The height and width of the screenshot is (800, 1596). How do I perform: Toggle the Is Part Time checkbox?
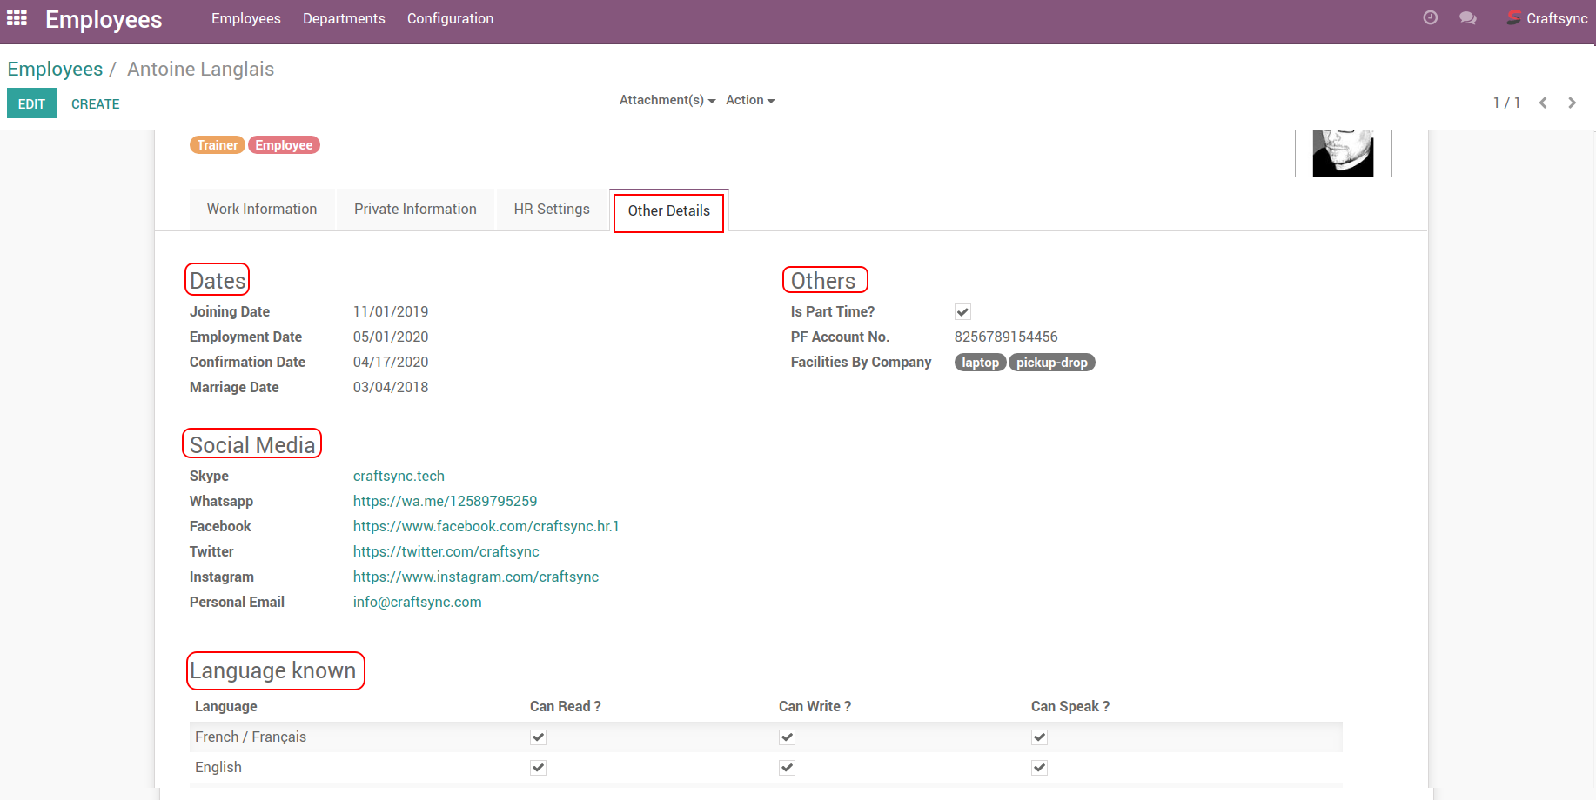click(x=962, y=312)
